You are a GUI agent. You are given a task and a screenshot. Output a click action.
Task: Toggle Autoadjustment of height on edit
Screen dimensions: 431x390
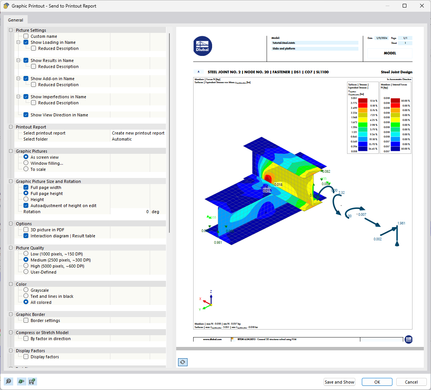tap(26, 206)
